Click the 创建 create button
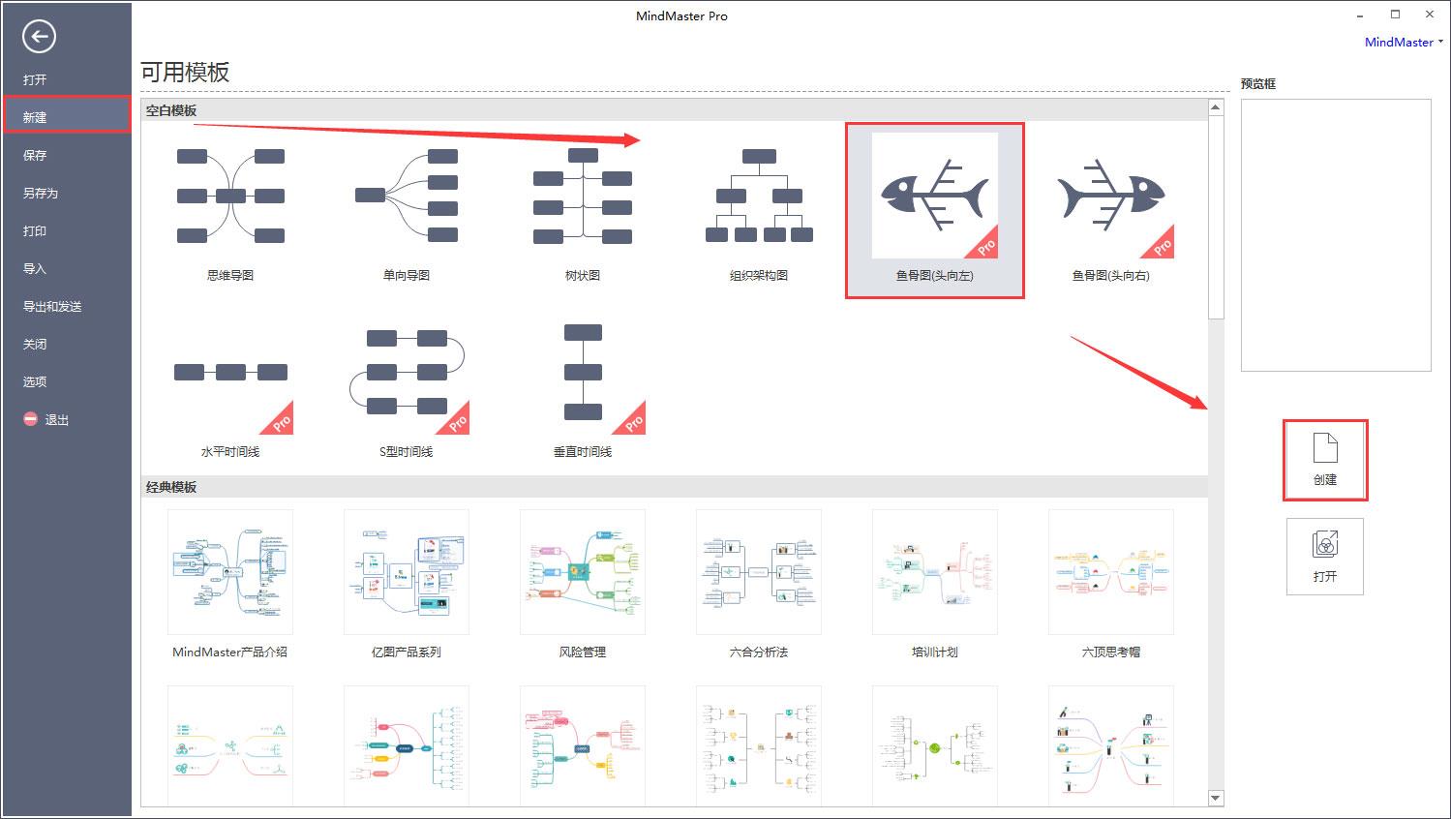The width and height of the screenshot is (1451, 819). point(1325,460)
